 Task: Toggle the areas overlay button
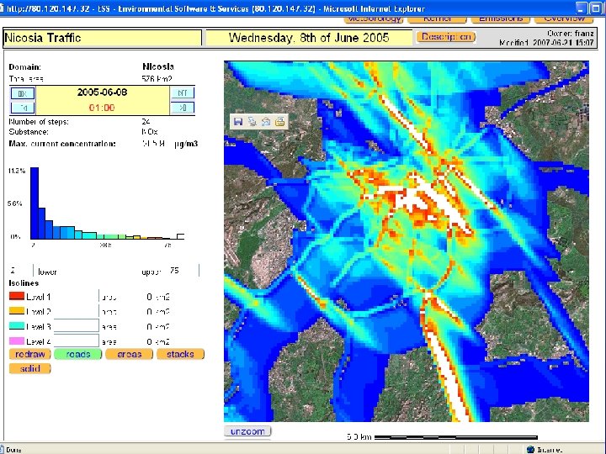pos(129,354)
